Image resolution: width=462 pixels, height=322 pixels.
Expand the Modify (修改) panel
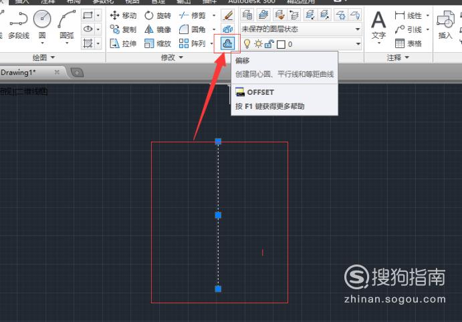pyautogui.click(x=172, y=57)
